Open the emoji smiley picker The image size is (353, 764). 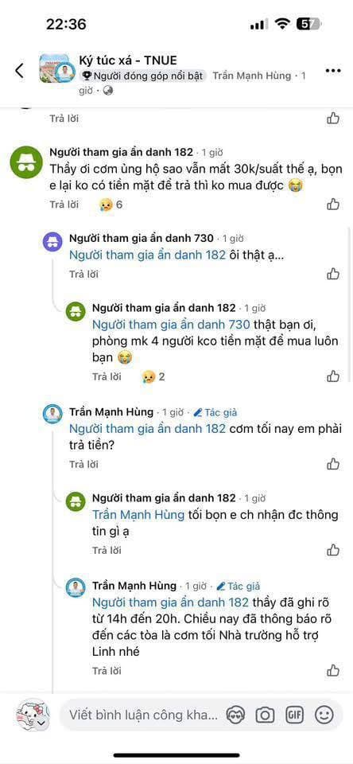click(x=324, y=715)
